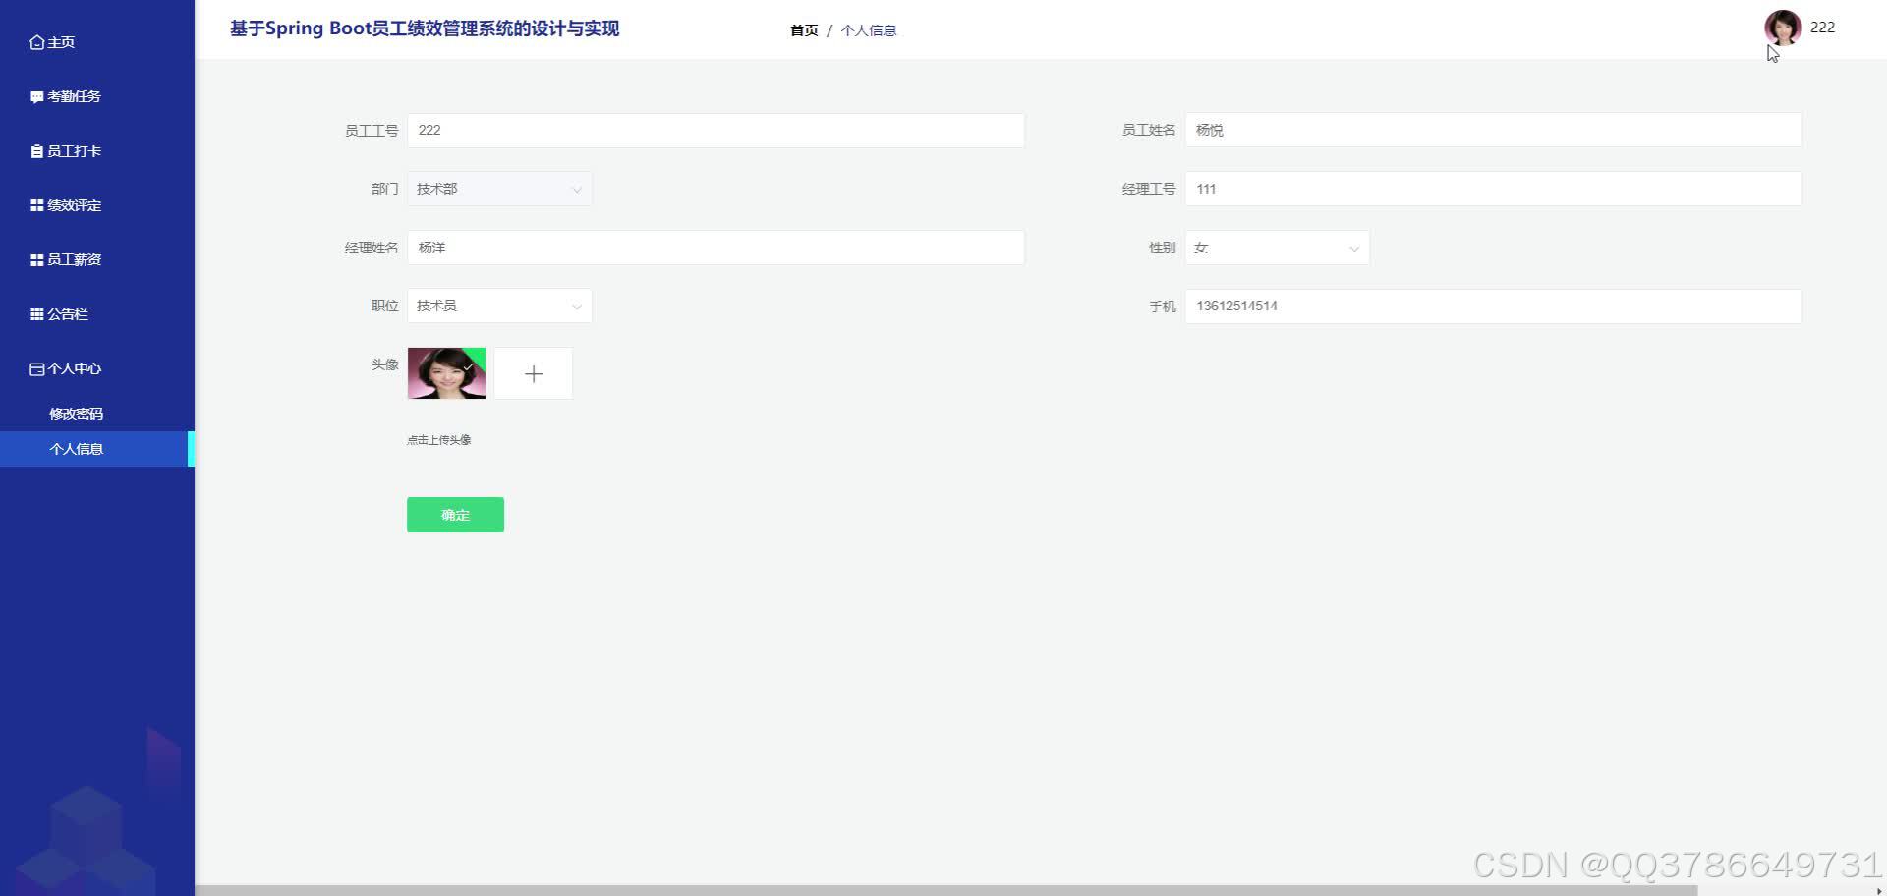Image resolution: width=1887 pixels, height=896 pixels.
Task: Select the current avatar thumbnail with checkmark
Action: 446,373
